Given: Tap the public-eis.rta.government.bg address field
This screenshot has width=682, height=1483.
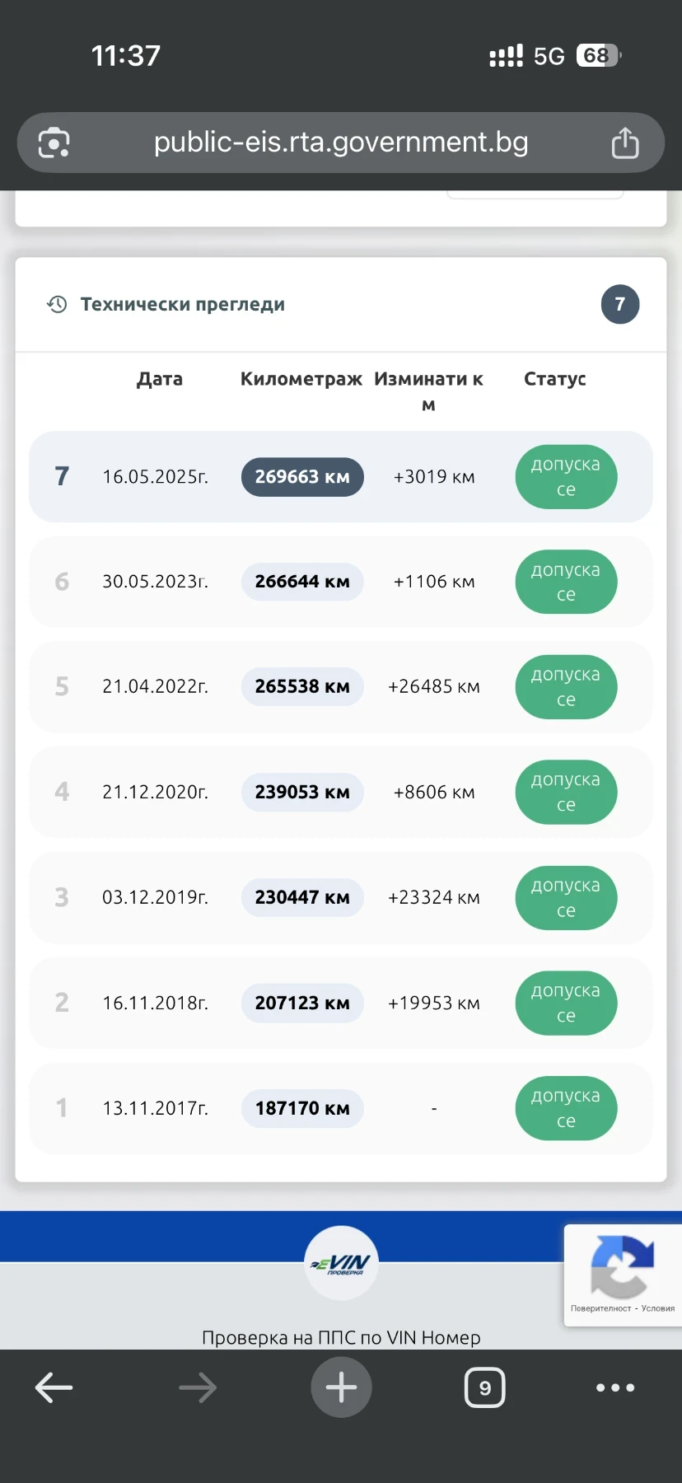Looking at the screenshot, I should click(x=341, y=143).
